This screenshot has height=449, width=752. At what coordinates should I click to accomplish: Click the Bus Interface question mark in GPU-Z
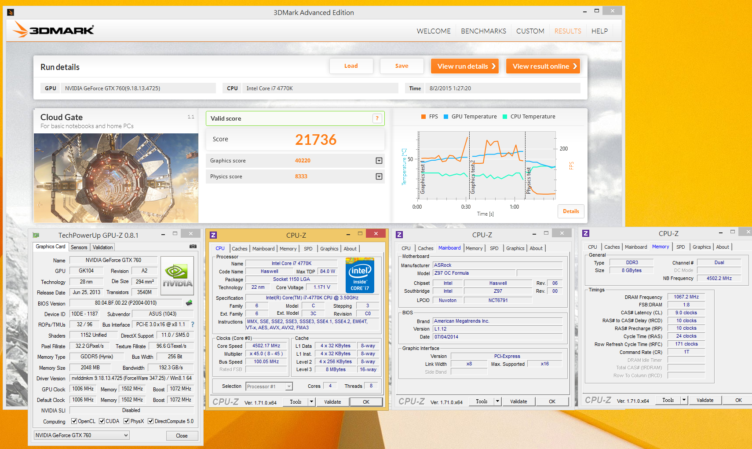[192, 324]
